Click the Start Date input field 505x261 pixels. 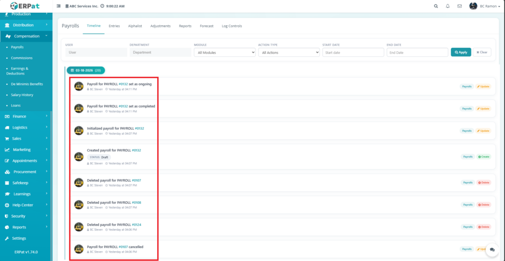pyautogui.click(x=353, y=52)
